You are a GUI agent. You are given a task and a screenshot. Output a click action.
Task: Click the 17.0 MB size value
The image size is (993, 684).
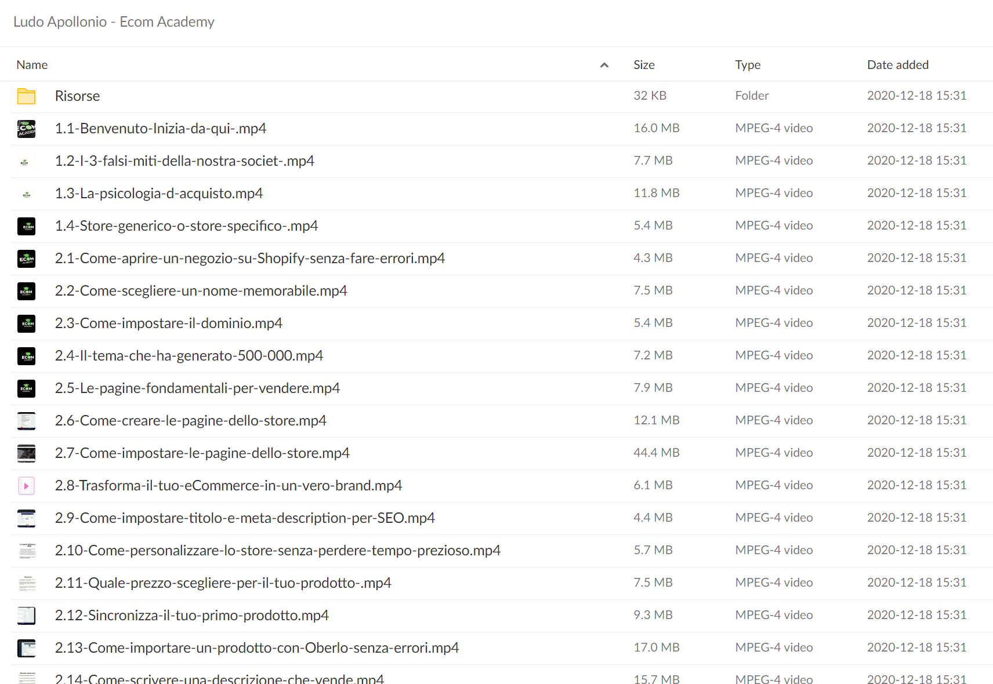coord(657,647)
